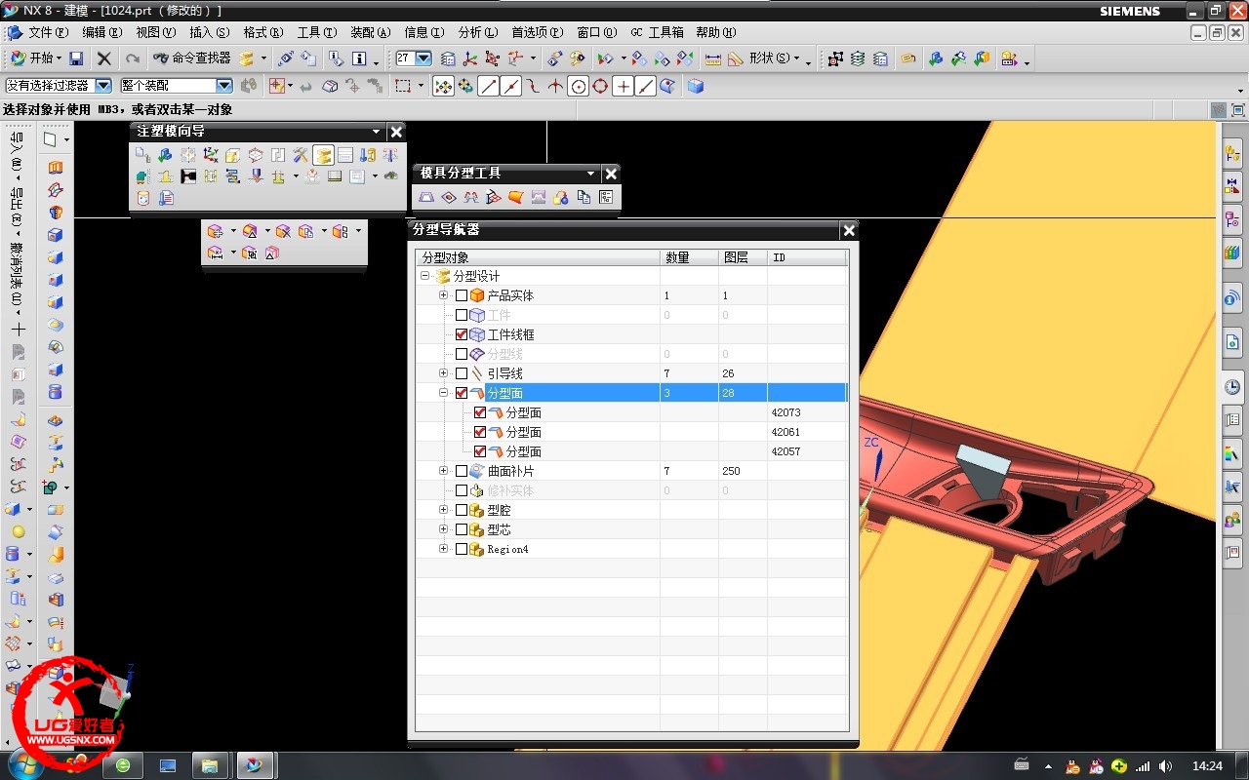
Task: Expand the Region4 tree node
Action: point(443,549)
